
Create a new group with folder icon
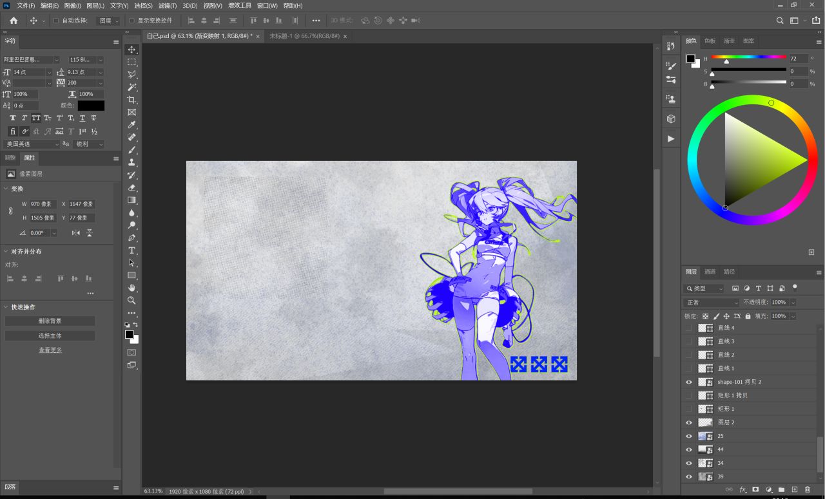781,490
